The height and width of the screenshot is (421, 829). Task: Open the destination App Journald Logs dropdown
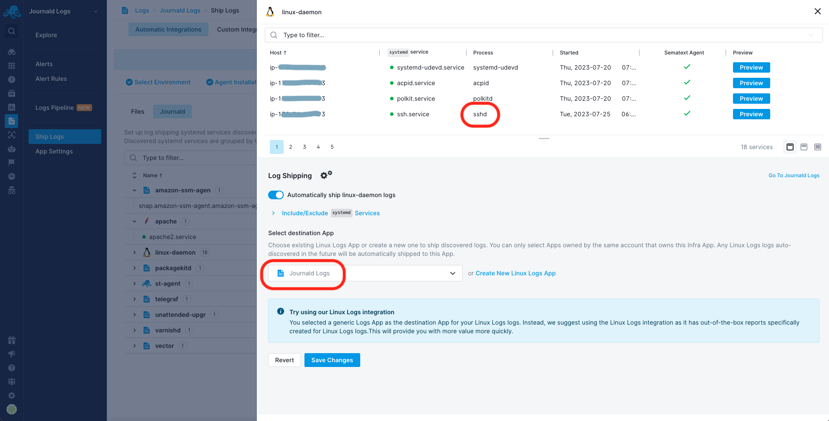pyautogui.click(x=365, y=273)
